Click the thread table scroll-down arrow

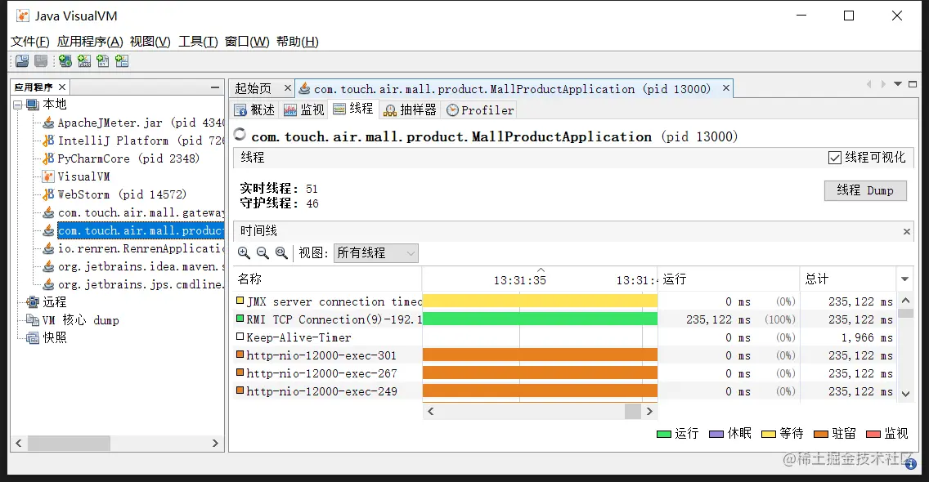[x=905, y=393]
